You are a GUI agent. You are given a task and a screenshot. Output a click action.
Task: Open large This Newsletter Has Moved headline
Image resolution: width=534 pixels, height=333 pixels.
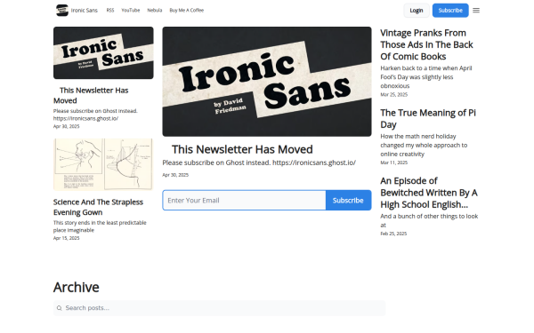pos(242,149)
